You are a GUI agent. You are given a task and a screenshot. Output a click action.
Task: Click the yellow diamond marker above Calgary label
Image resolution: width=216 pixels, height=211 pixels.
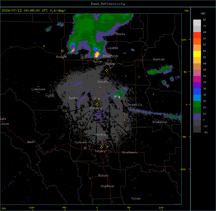click(x=101, y=148)
